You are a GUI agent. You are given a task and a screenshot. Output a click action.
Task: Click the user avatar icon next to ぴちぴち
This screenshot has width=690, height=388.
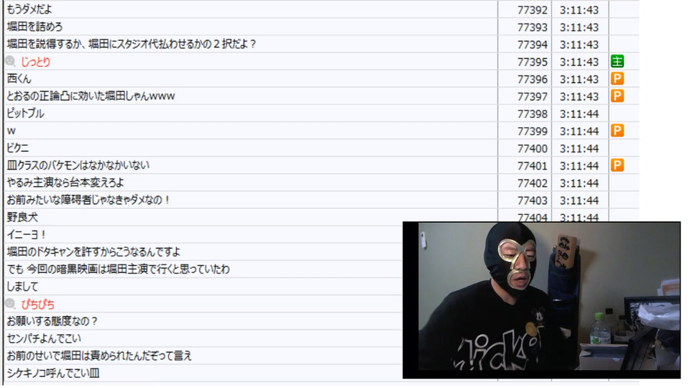click(10, 303)
